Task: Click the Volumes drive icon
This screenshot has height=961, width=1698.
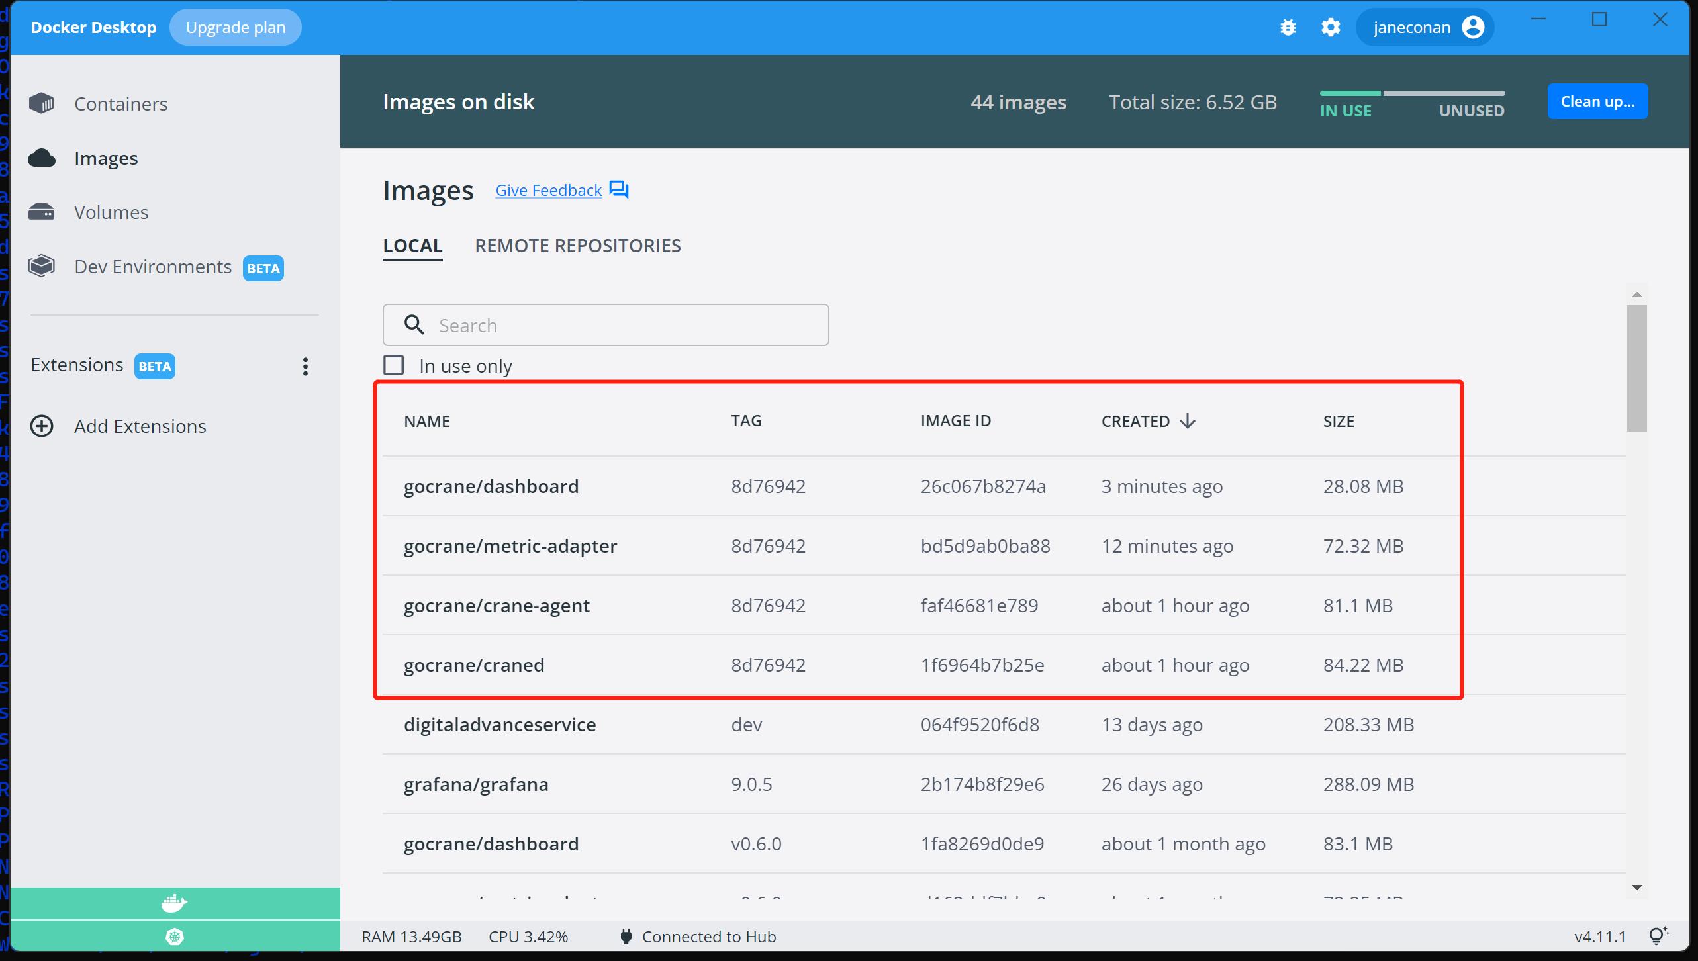Action: pyautogui.click(x=42, y=212)
